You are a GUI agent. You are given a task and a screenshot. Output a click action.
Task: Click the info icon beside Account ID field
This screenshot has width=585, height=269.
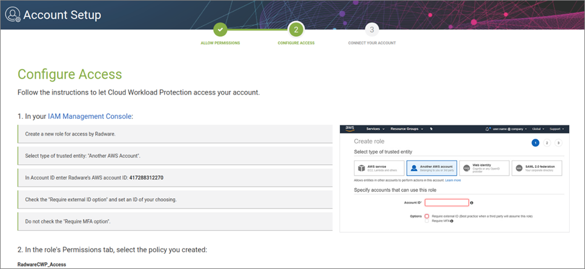[x=472, y=202]
